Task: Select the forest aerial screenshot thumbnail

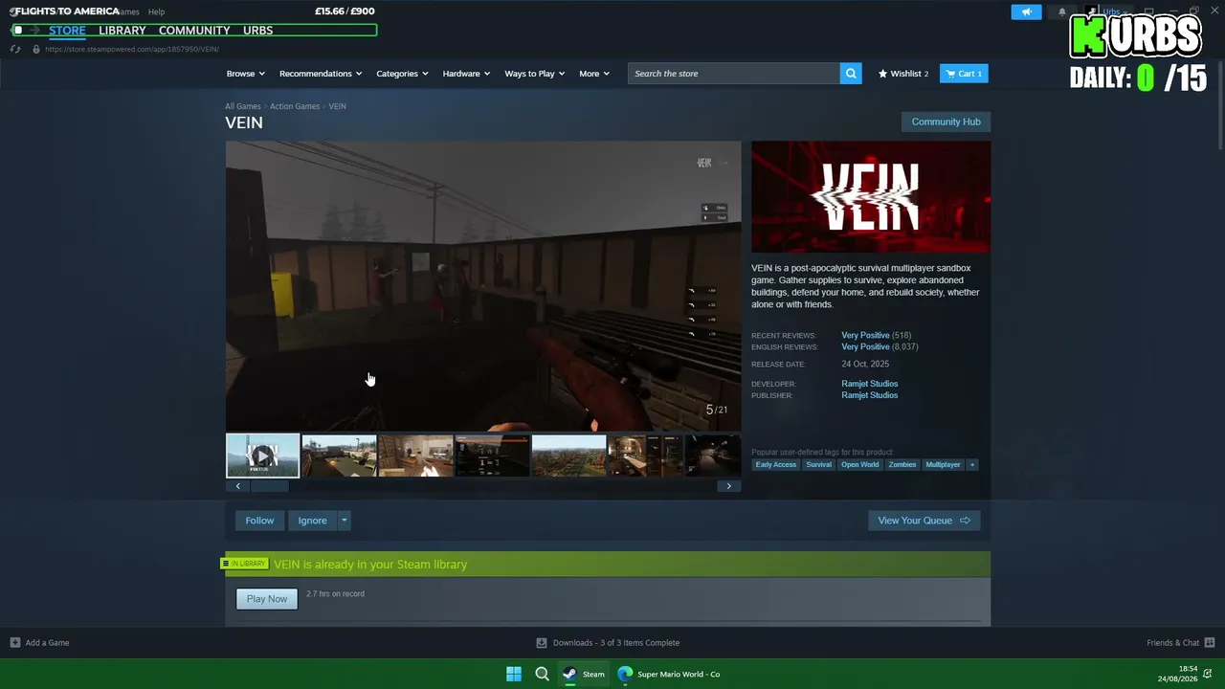Action: click(x=568, y=456)
